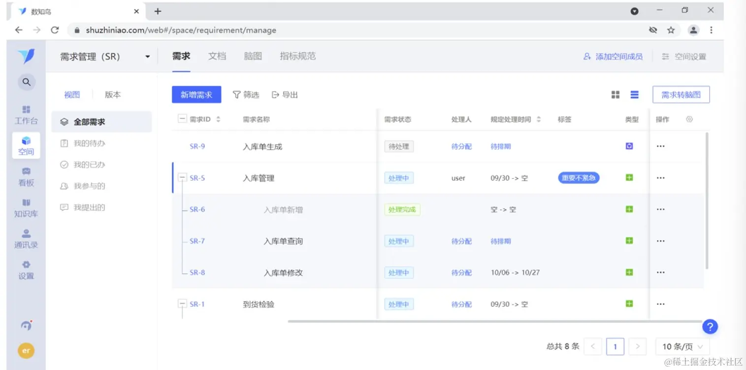Image resolution: width=746 pixels, height=370 pixels.
Task: Open 知识库 in the sidebar
Action: [x=26, y=208]
